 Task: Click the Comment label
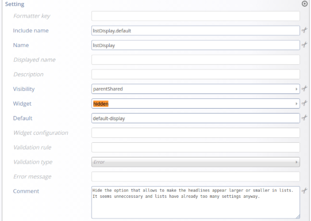[x=26, y=191]
